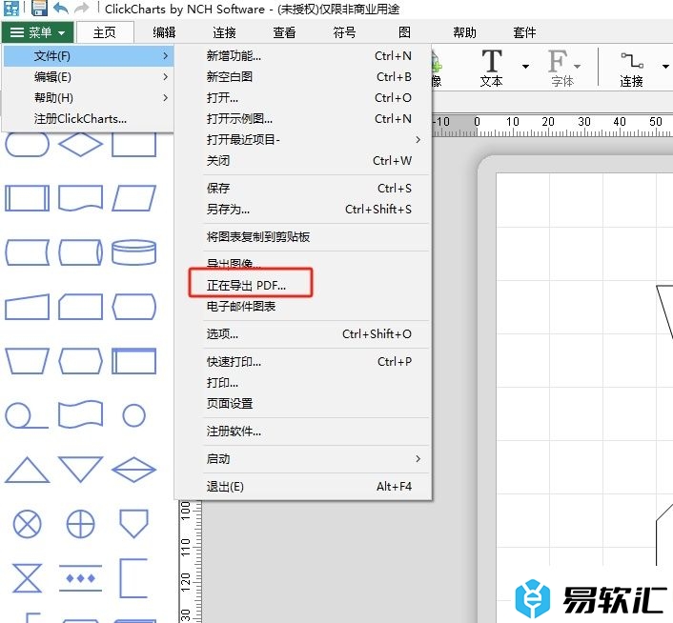Expand the 帮助(H) submenu
This screenshot has height=623, width=673.
click(89, 98)
